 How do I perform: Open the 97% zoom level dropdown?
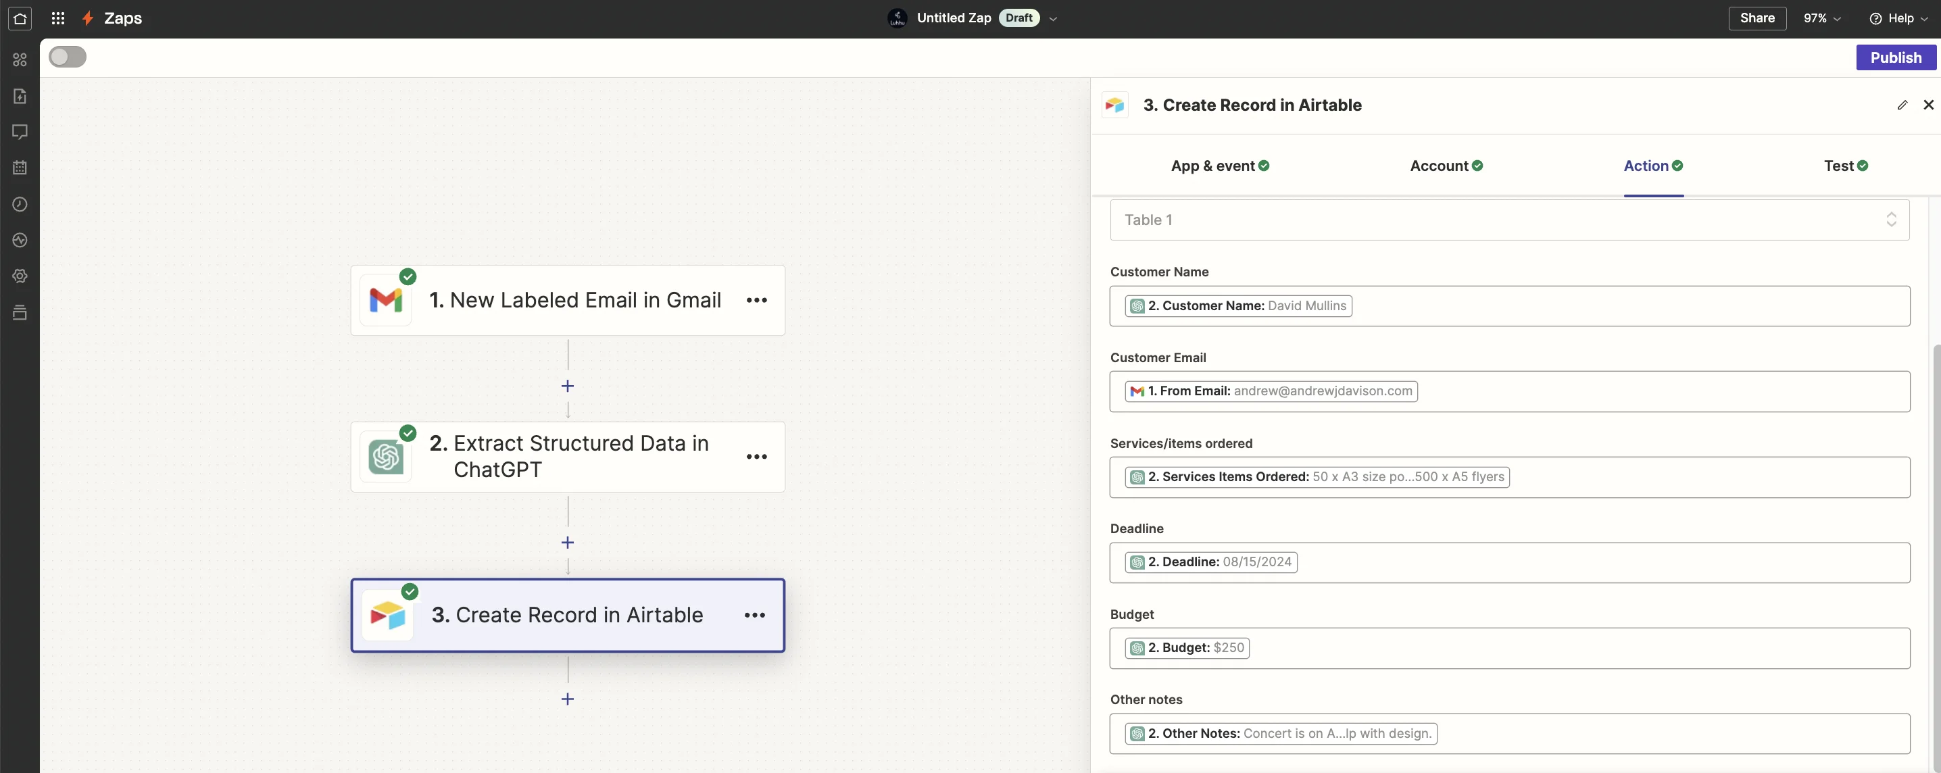(1821, 18)
